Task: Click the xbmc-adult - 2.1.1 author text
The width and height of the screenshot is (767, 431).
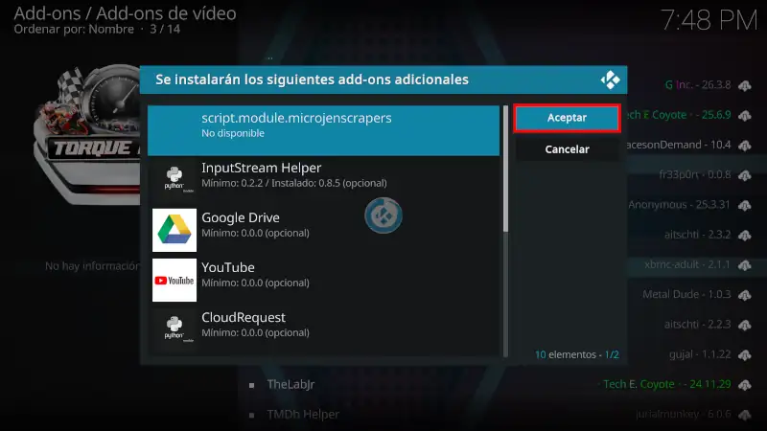Action: point(686,264)
